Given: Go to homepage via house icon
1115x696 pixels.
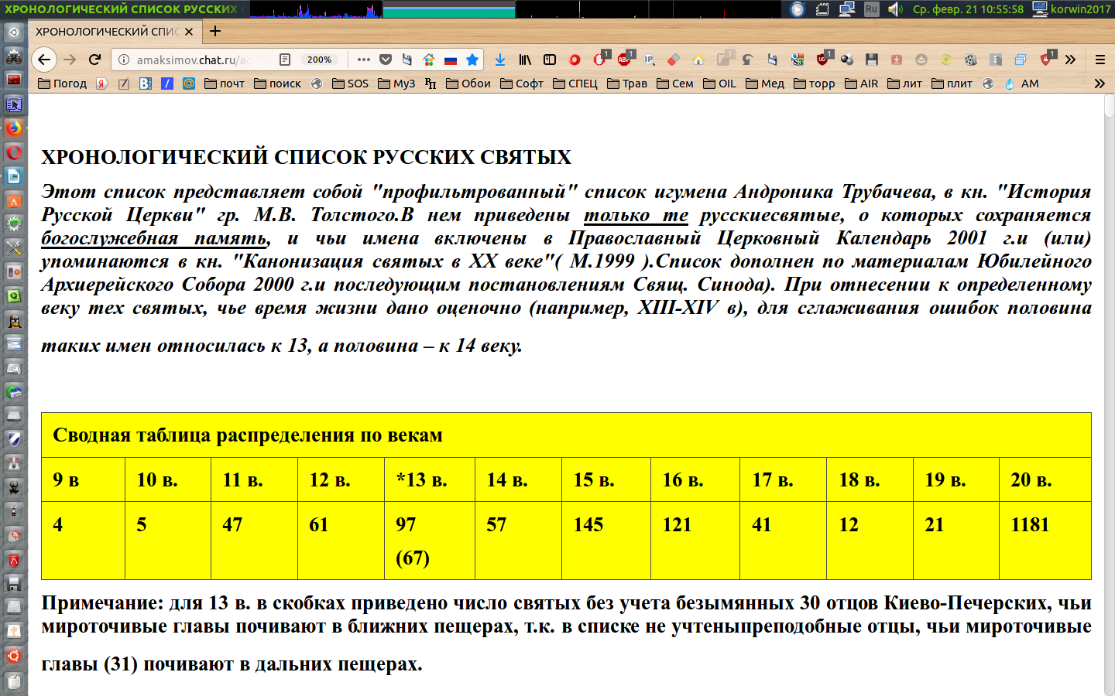Looking at the screenshot, I should (698, 60).
